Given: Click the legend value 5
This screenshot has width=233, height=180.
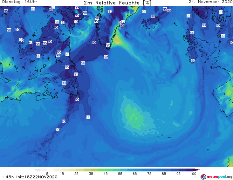Looking at the screenshot, I should pyautogui.click(x=47, y=173).
